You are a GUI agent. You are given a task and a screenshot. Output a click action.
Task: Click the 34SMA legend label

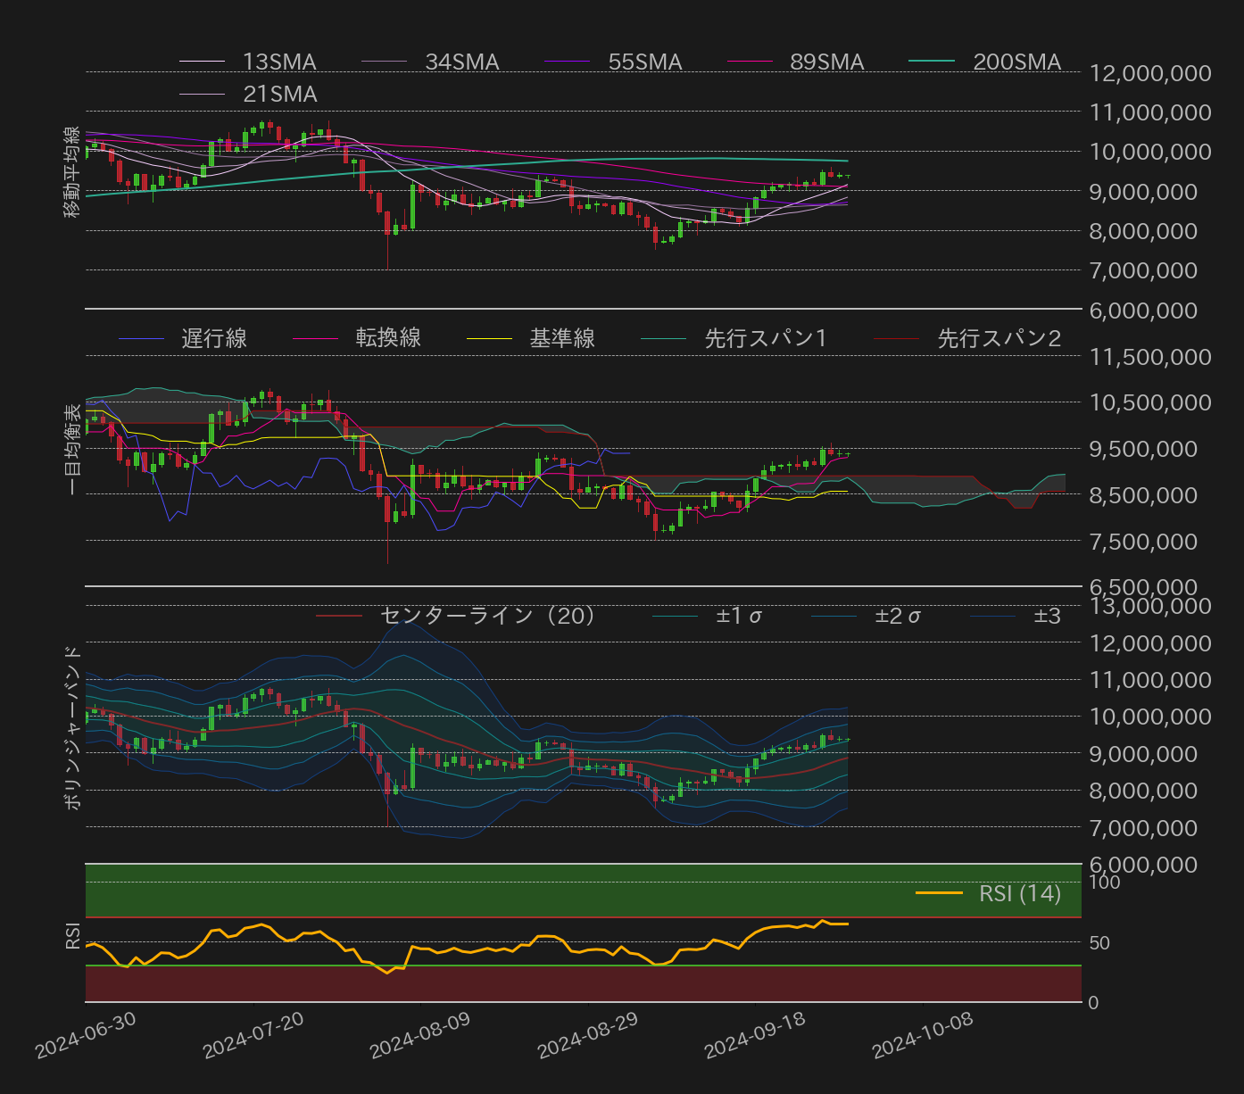[461, 62]
